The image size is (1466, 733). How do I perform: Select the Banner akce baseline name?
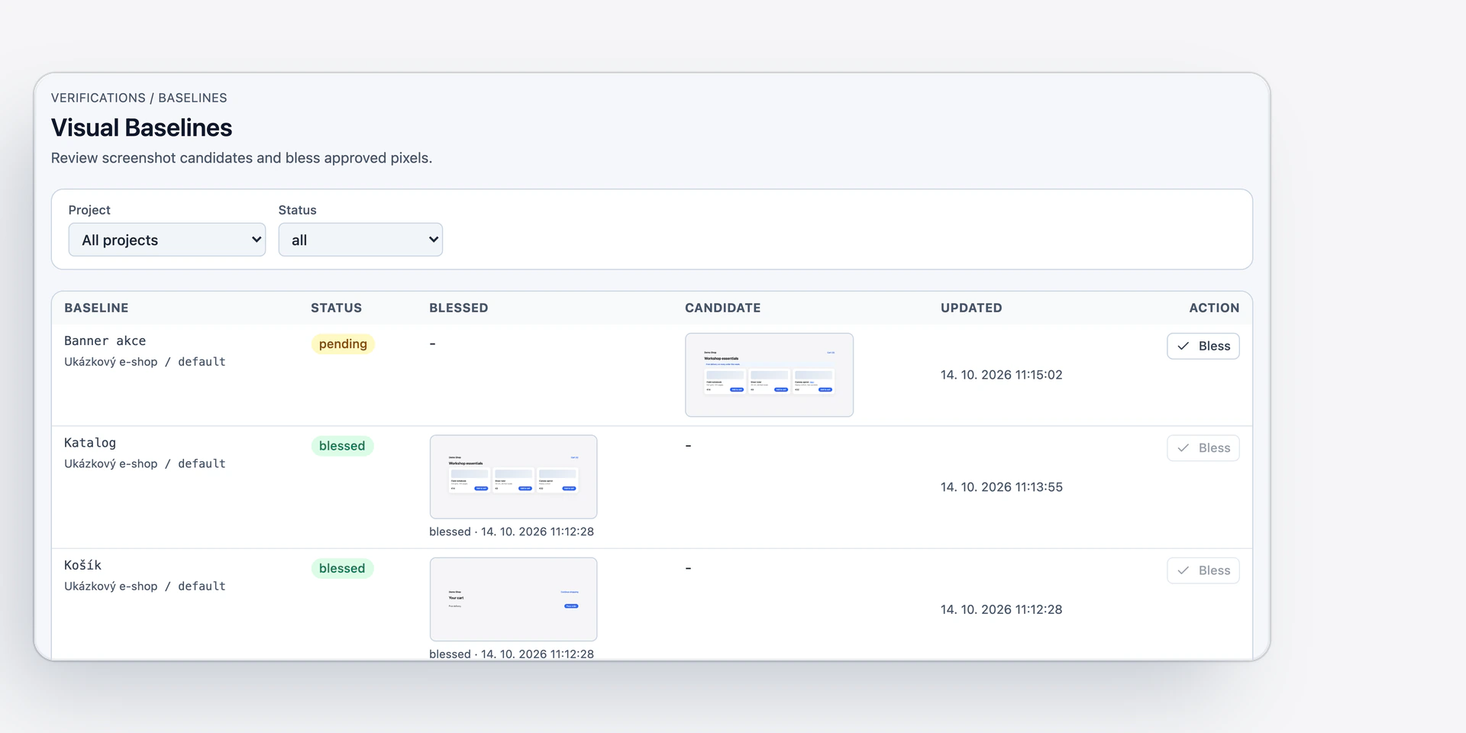[x=105, y=341]
